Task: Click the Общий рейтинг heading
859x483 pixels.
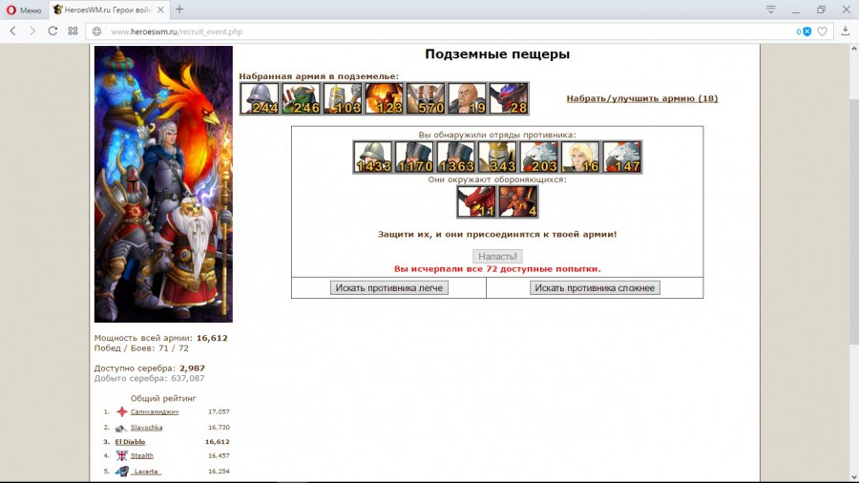Action: 163,398
